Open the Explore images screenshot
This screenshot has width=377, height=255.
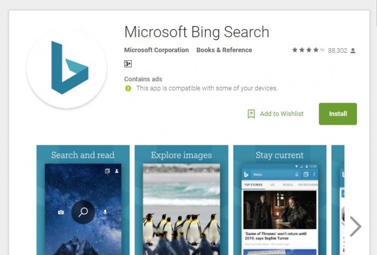[x=181, y=200]
